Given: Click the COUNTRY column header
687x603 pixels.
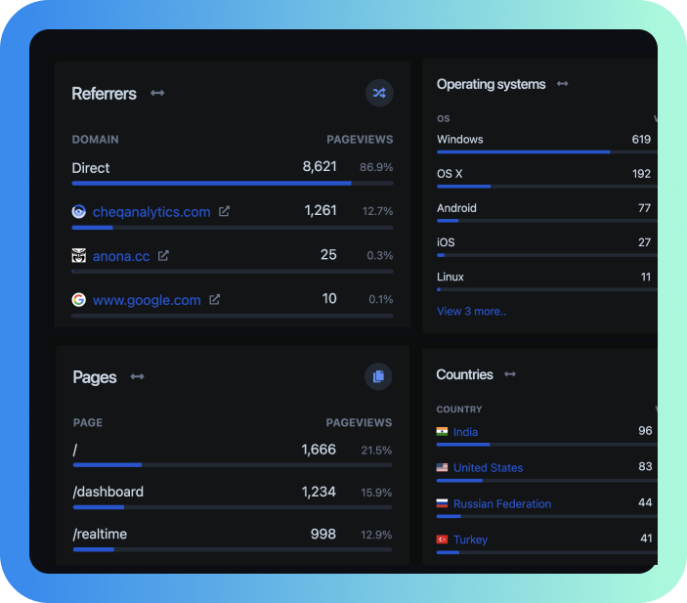Looking at the screenshot, I should (459, 409).
